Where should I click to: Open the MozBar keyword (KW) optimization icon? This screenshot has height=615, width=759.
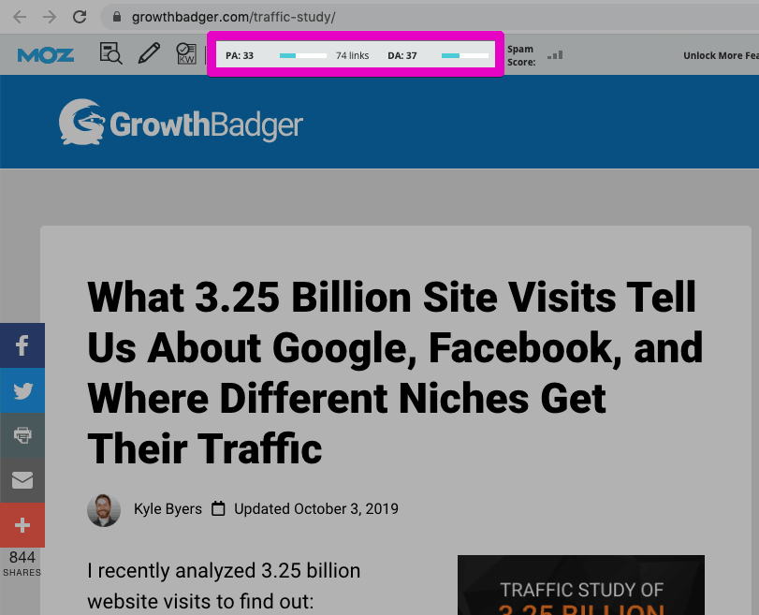(186, 53)
